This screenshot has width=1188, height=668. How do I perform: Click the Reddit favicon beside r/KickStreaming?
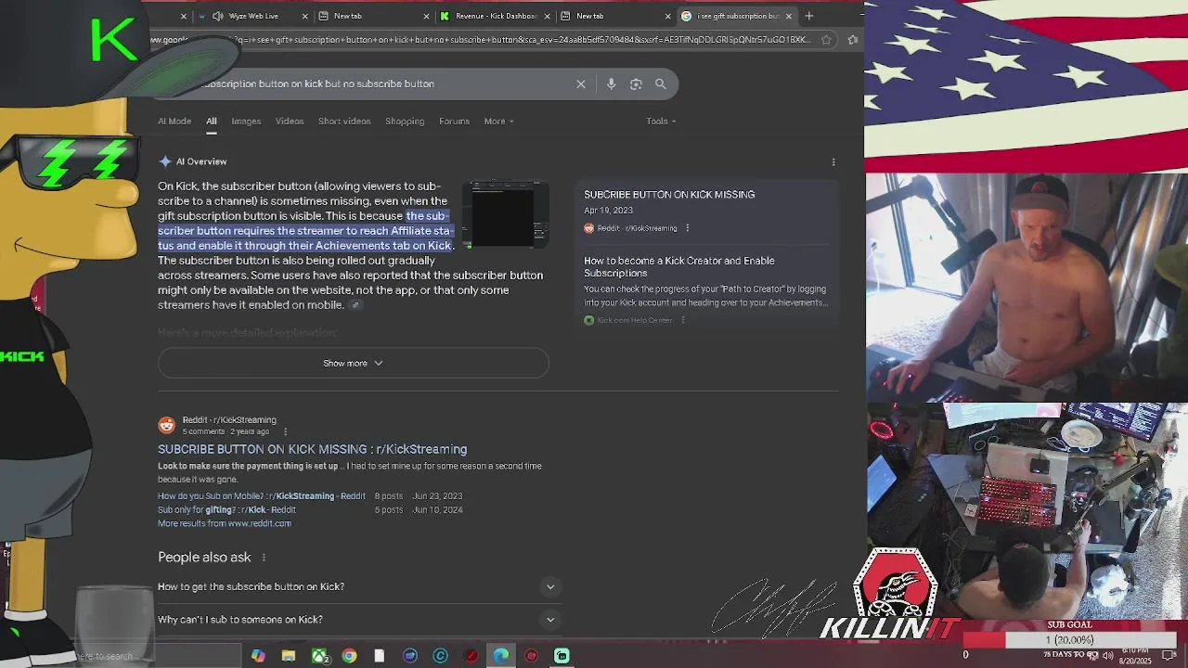[x=166, y=425]
